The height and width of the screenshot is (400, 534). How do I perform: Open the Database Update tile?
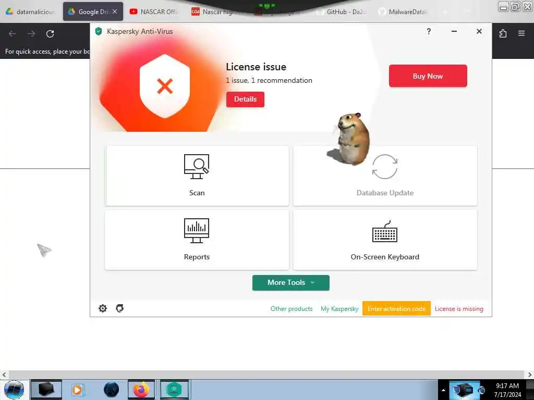(x=385, y=176)
